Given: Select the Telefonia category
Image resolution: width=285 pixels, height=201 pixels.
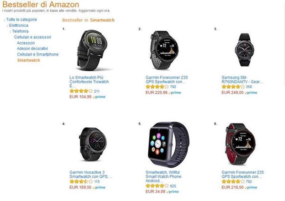Looking at the screenshot, I should [20, 31].
